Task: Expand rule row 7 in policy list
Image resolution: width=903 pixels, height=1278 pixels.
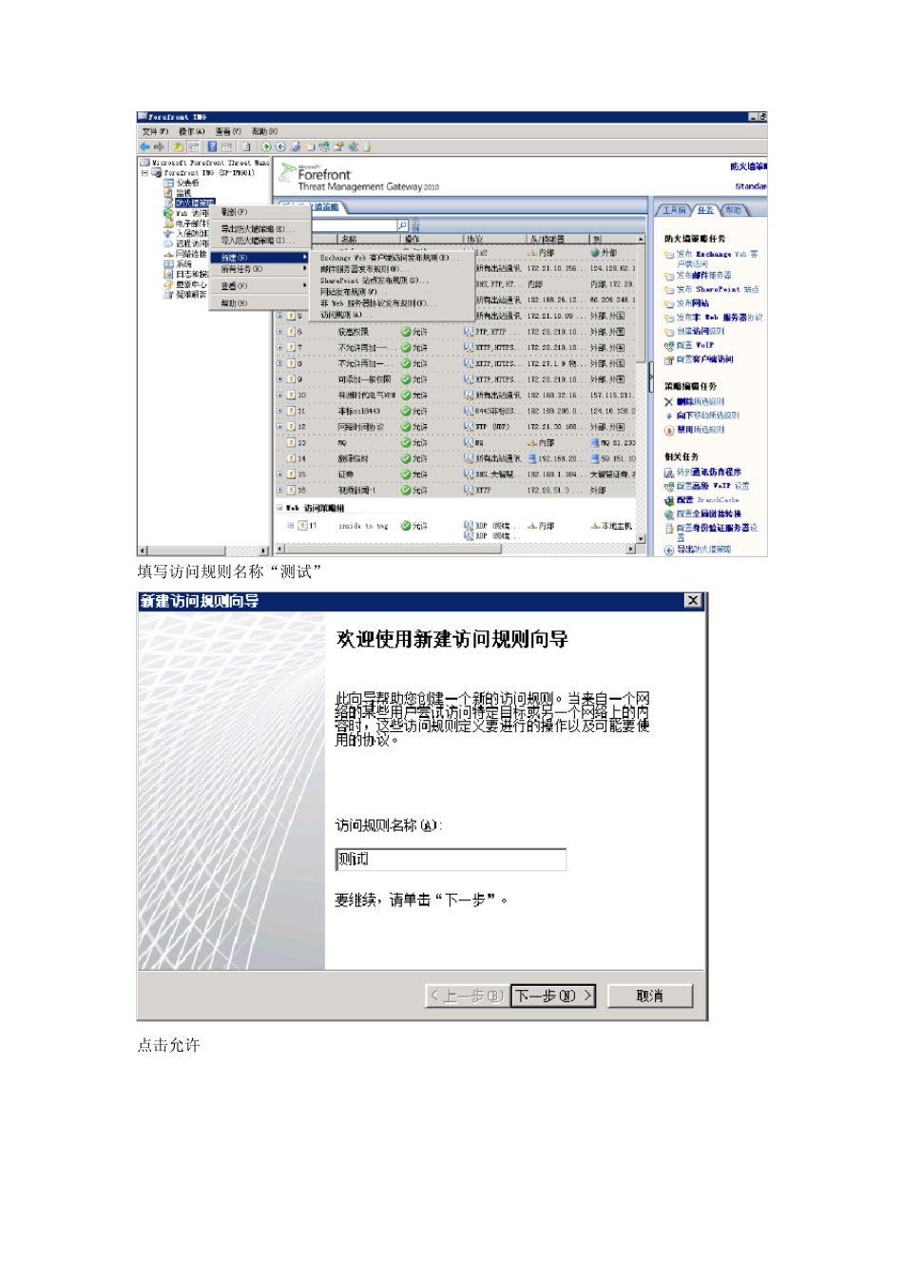Action: [279, 348]
